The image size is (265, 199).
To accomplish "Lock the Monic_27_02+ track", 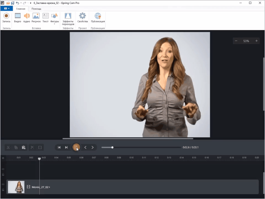I will 3,190.
